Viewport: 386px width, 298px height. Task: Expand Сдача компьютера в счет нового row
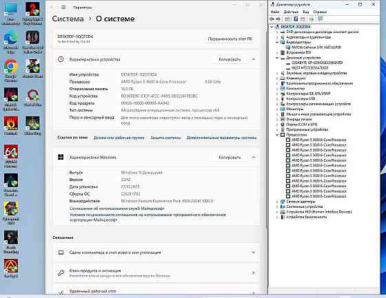pos(157,253)
